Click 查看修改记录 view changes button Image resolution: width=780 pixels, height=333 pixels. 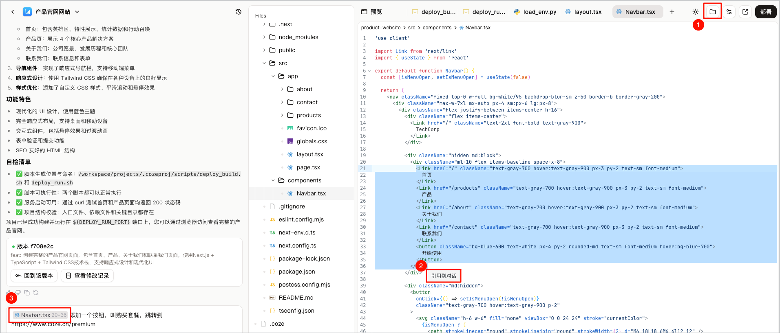(87, 276)
